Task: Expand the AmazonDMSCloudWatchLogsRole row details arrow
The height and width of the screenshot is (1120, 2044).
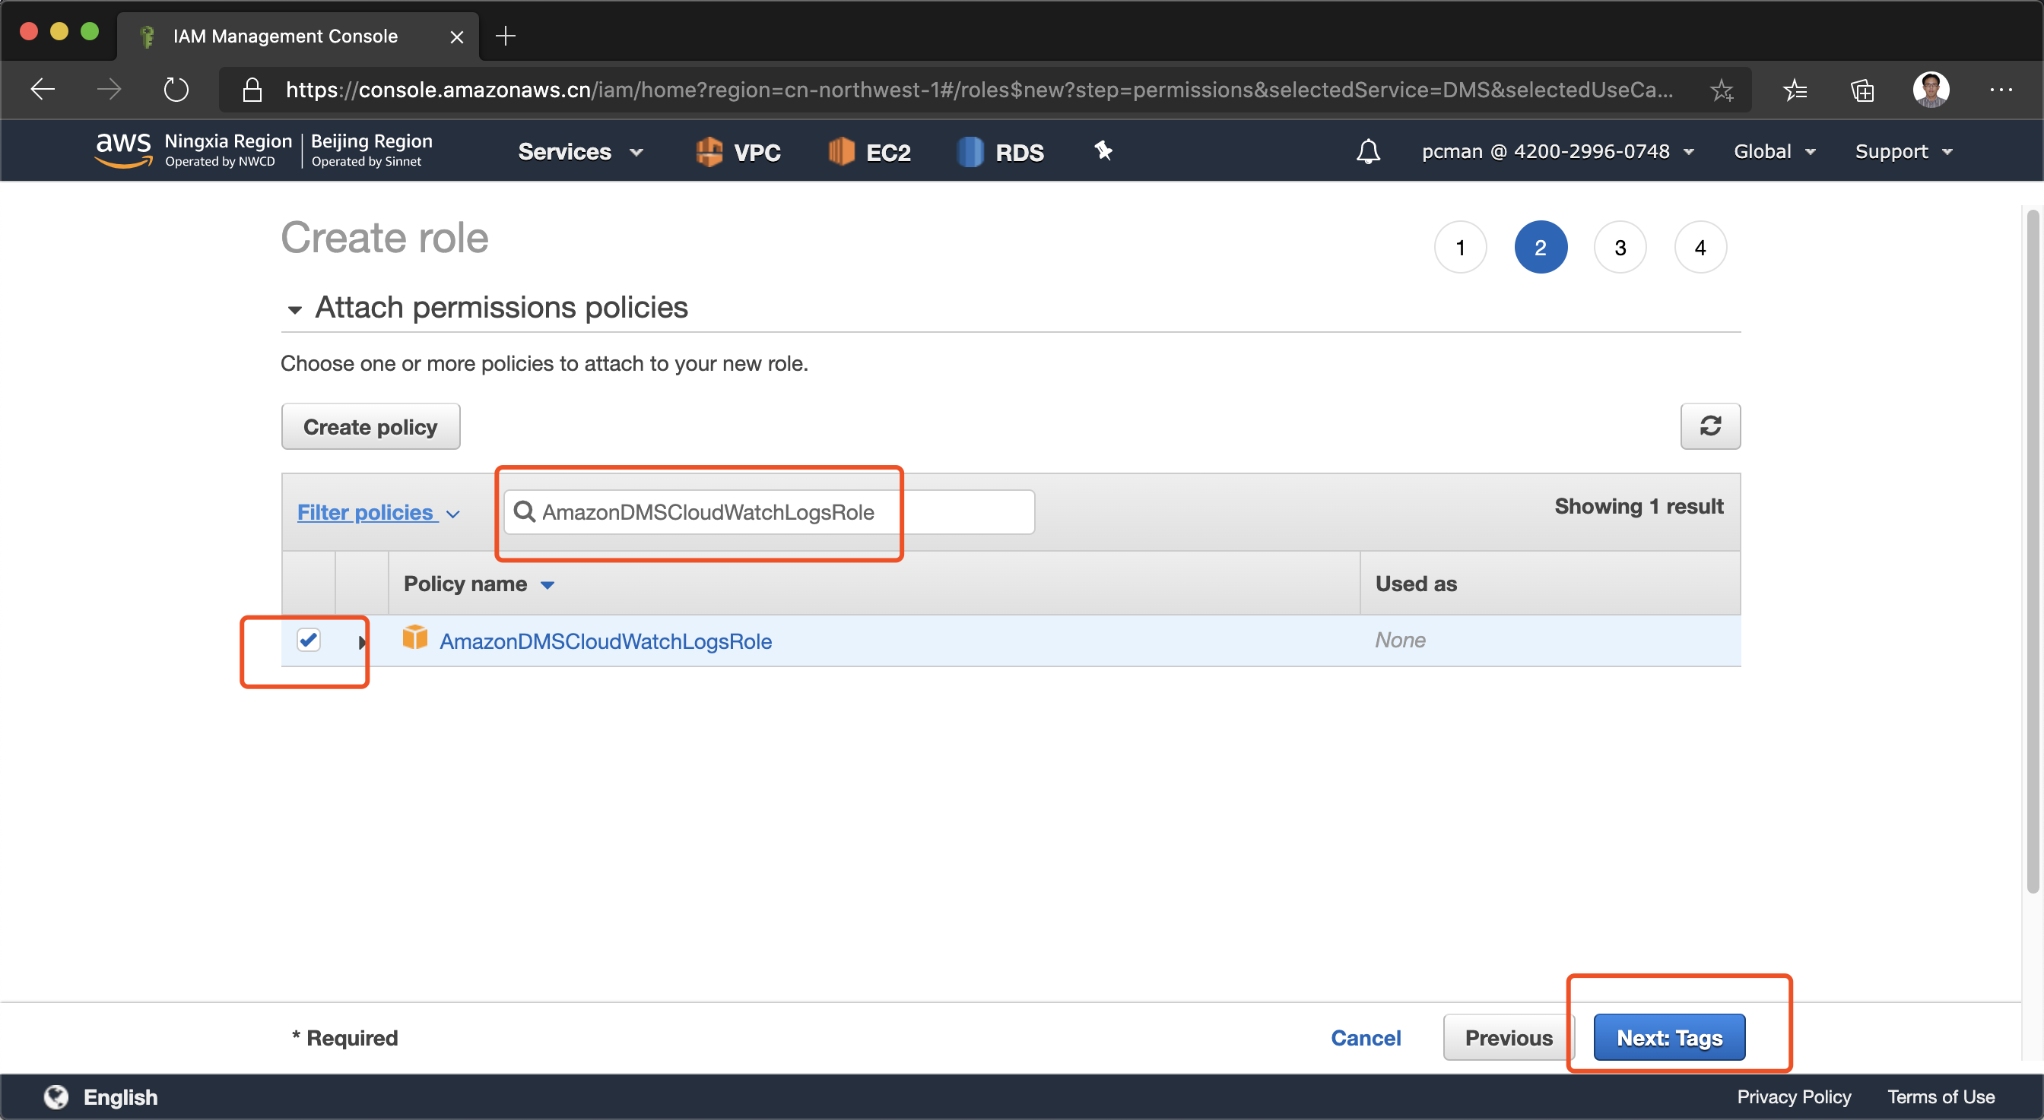Action: click(x=362, y=641)
